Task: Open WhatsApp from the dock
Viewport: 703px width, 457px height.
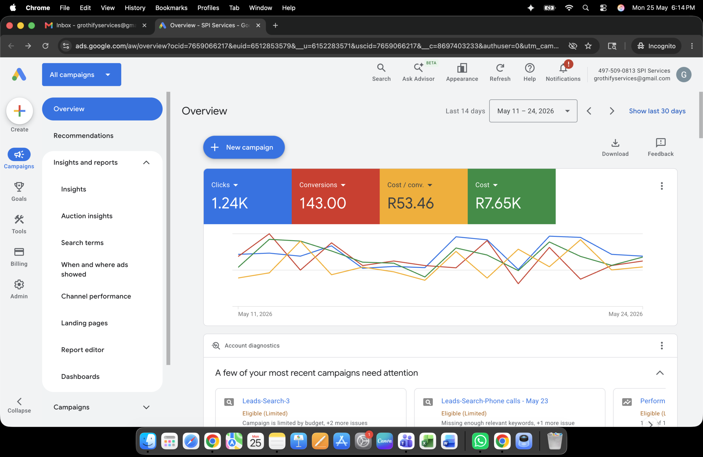Action: pyautogui.click(x=480, y=441)
